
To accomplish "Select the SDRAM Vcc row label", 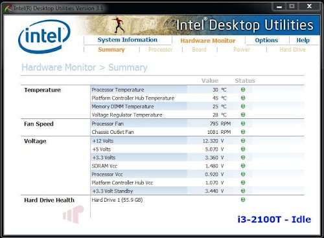I will click(x=104, y=166).
